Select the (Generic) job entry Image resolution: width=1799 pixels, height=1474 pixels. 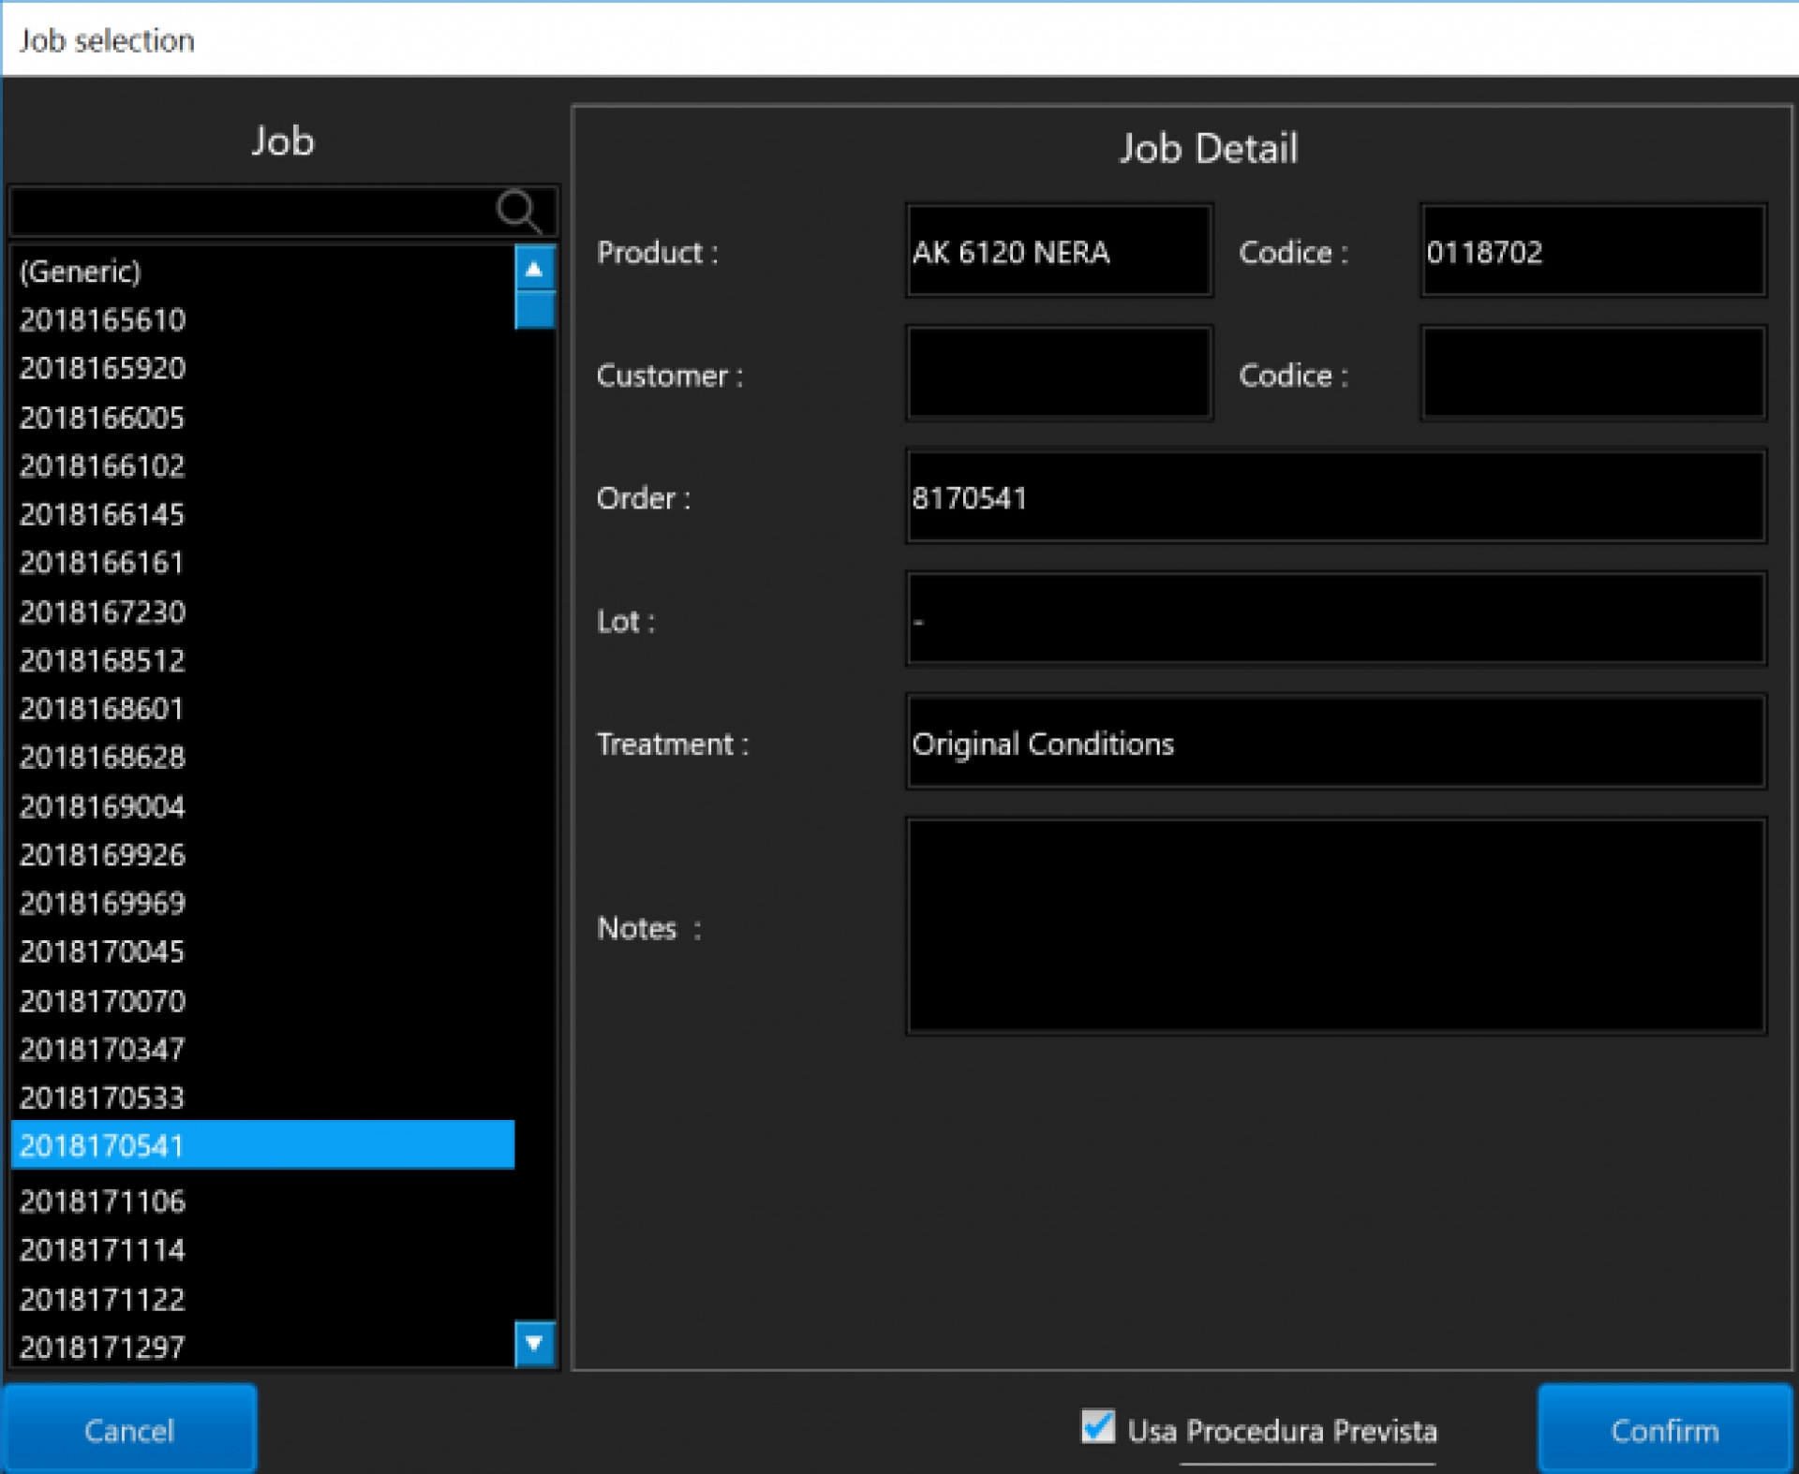coord(81,272)
